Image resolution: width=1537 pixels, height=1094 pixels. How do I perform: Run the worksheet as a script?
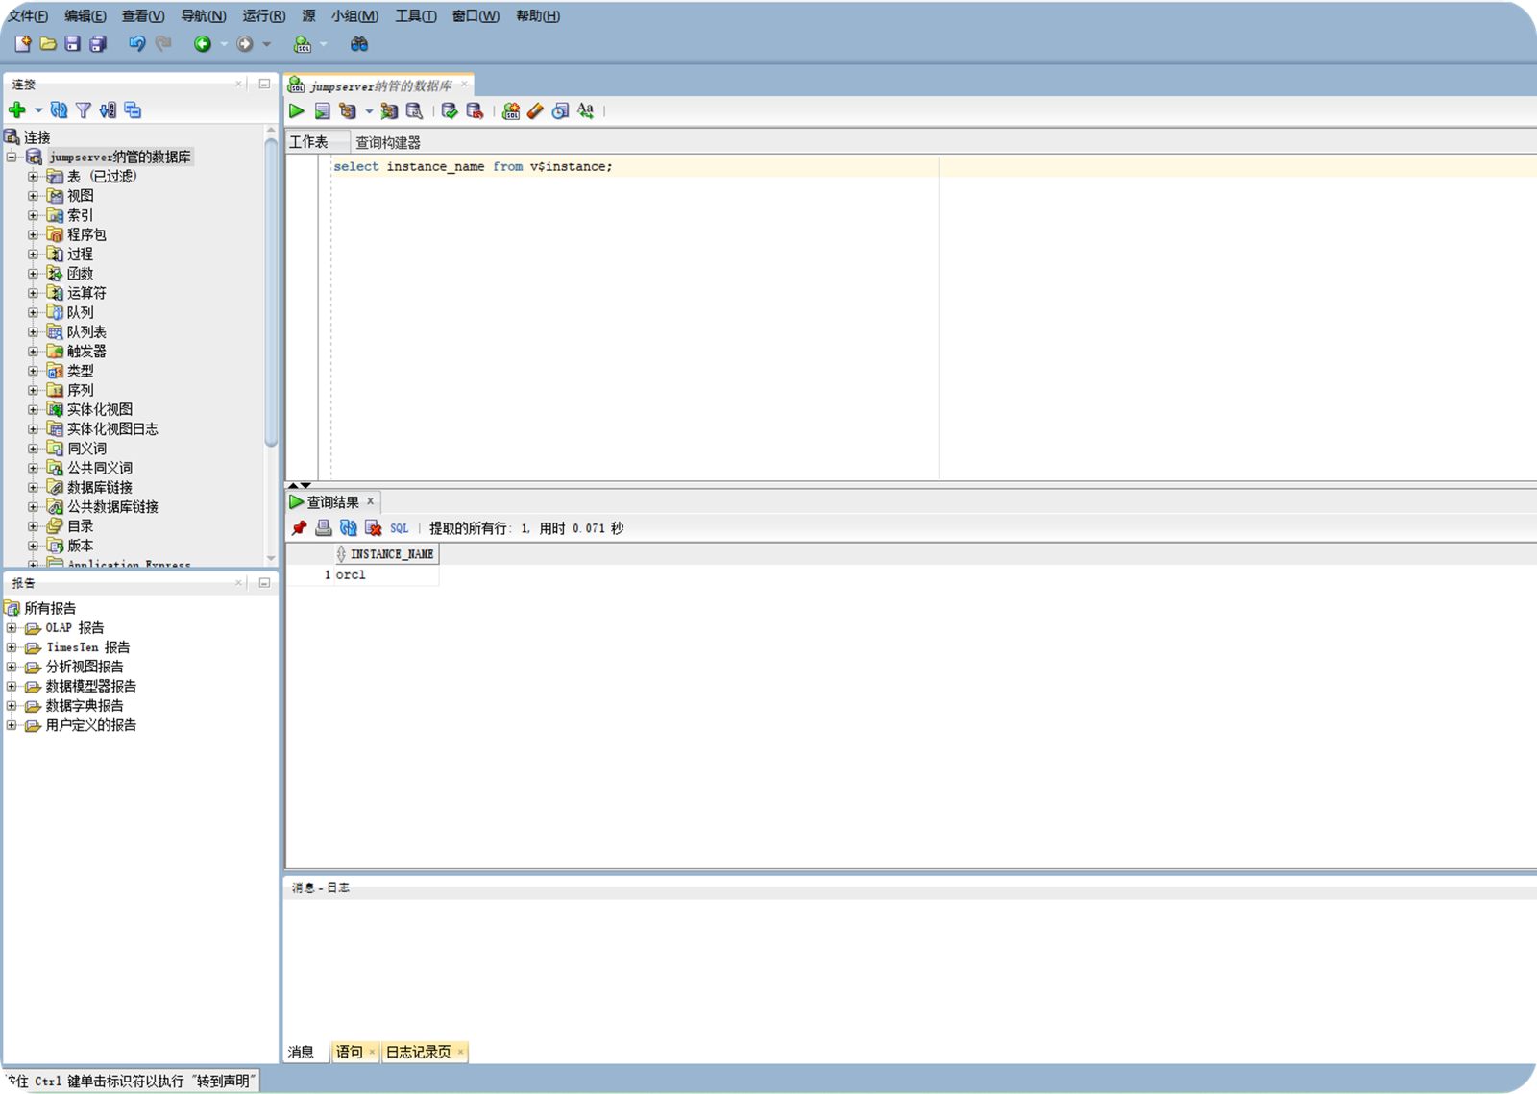coord(323,110)
